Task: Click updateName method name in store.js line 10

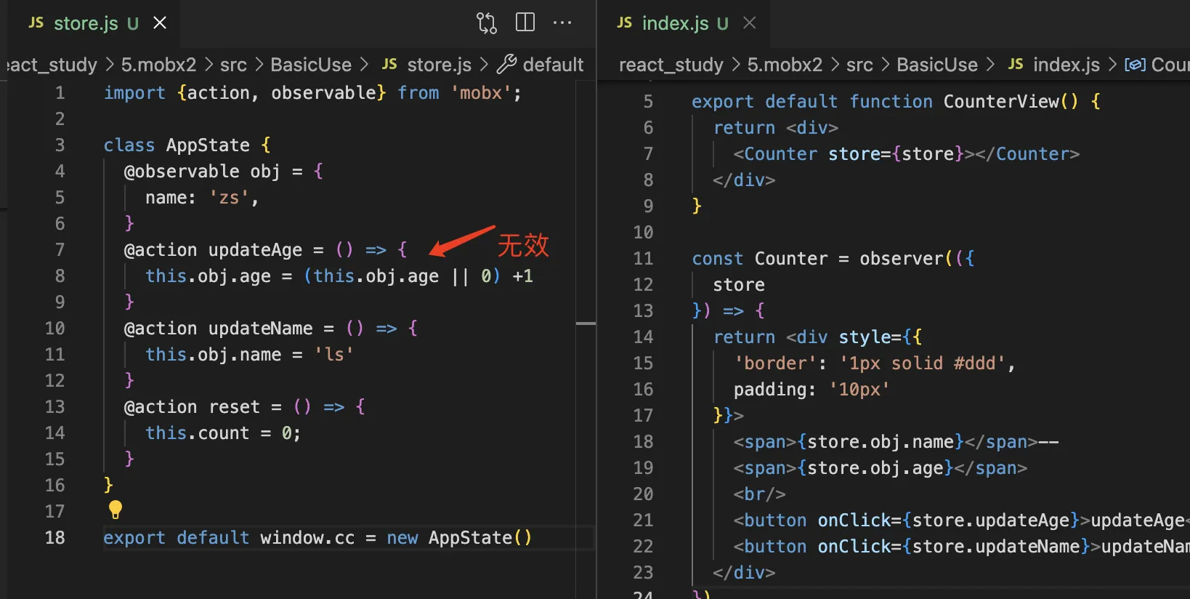Action: (x=260, y=328)
